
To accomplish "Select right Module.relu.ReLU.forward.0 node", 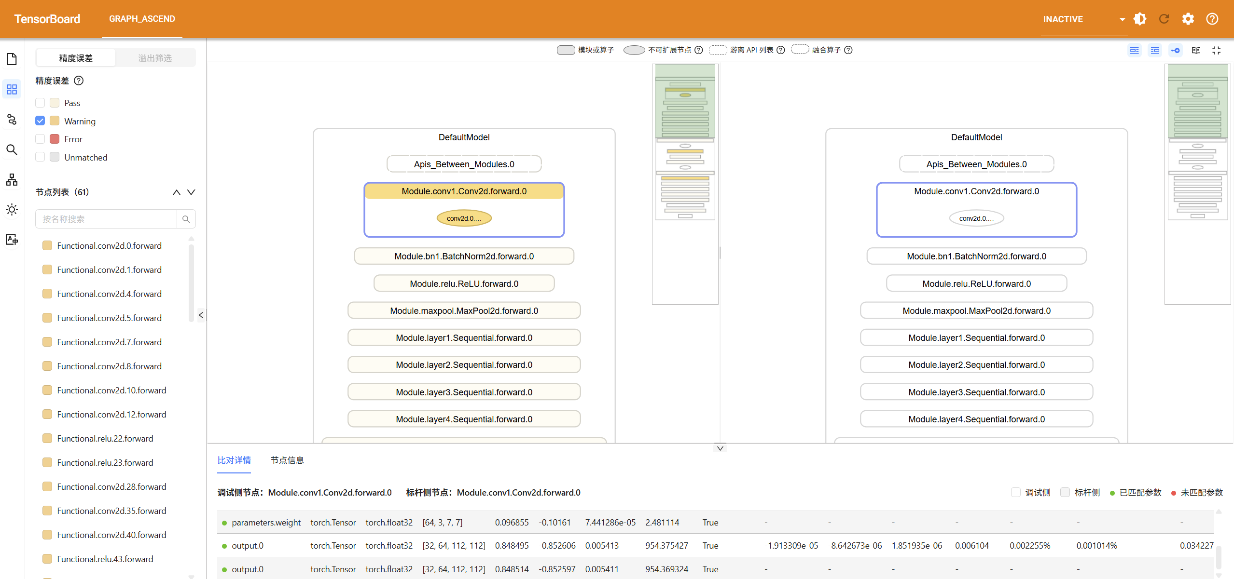I will click(x=976, y=283).
